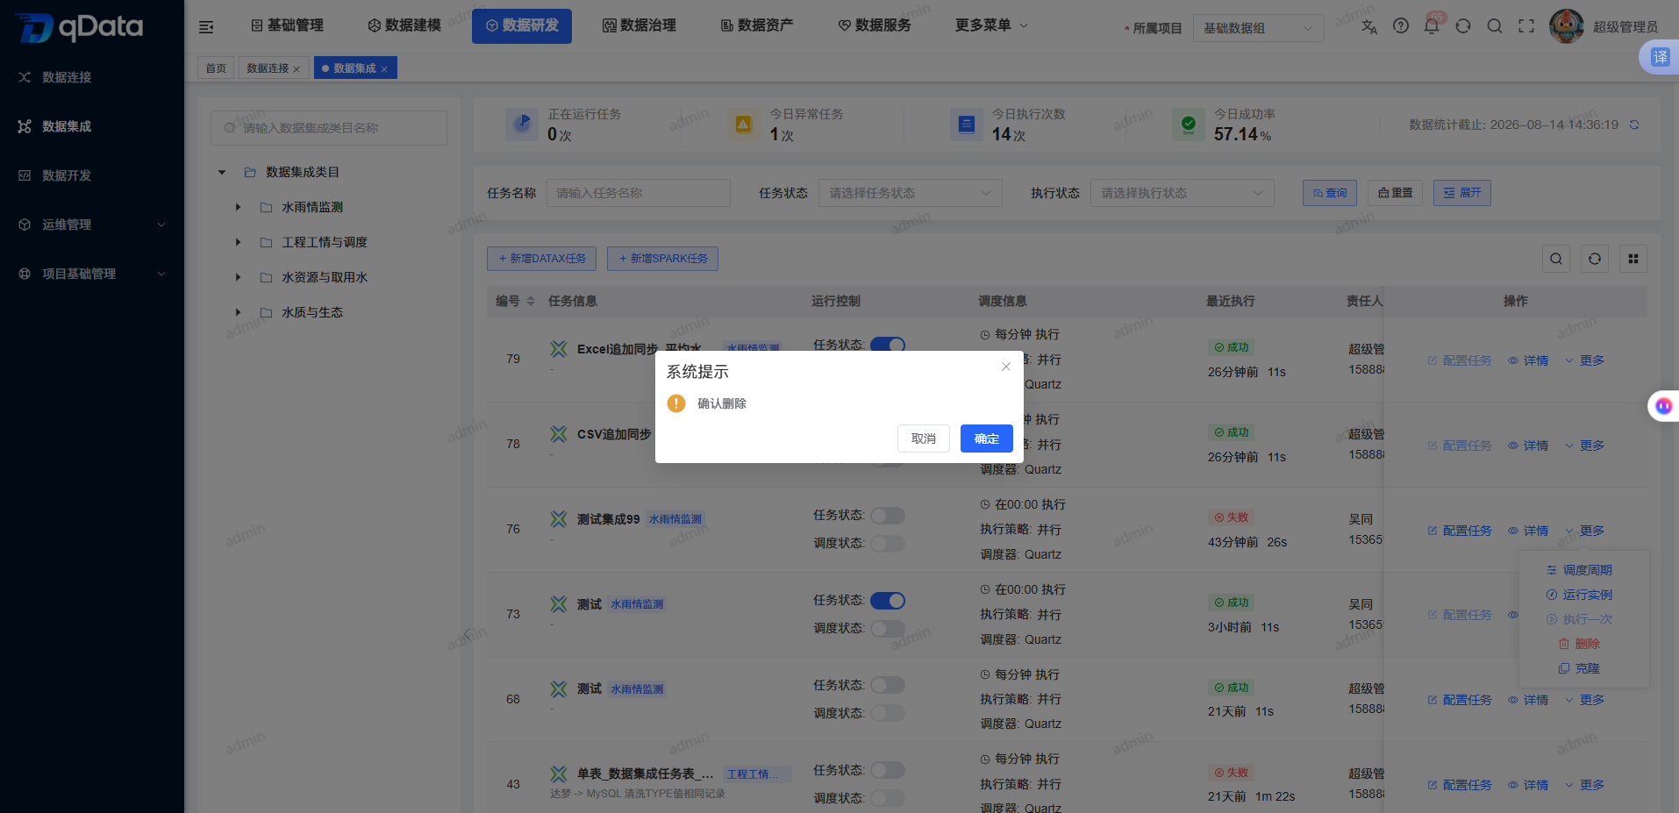Click the user avatar image
The height and width of the screenshot is (813, 1679).
click(x=1567, y=26)
